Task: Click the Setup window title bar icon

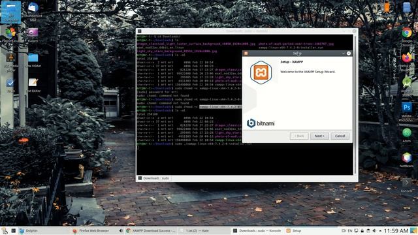Action: (x=246, y=54)
